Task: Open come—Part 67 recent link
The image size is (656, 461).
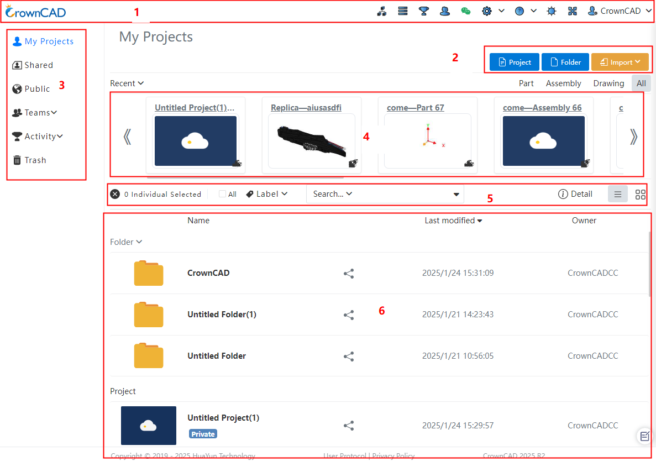Action: pos(416,107)
